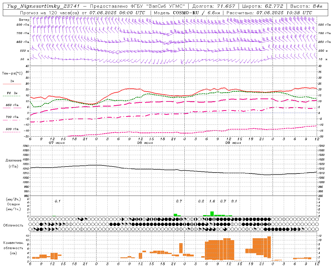Image resolution: width=332 pixels, height=266 pixels.
Task: Click the Прогноз на 120 часа(ов) text
Action: click(x=50, y=13)
